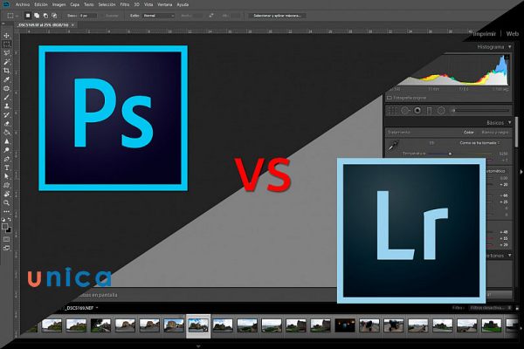524x349 pixels.
Task: Select the Rectangular Marquee tool
Action: [7, 44]
